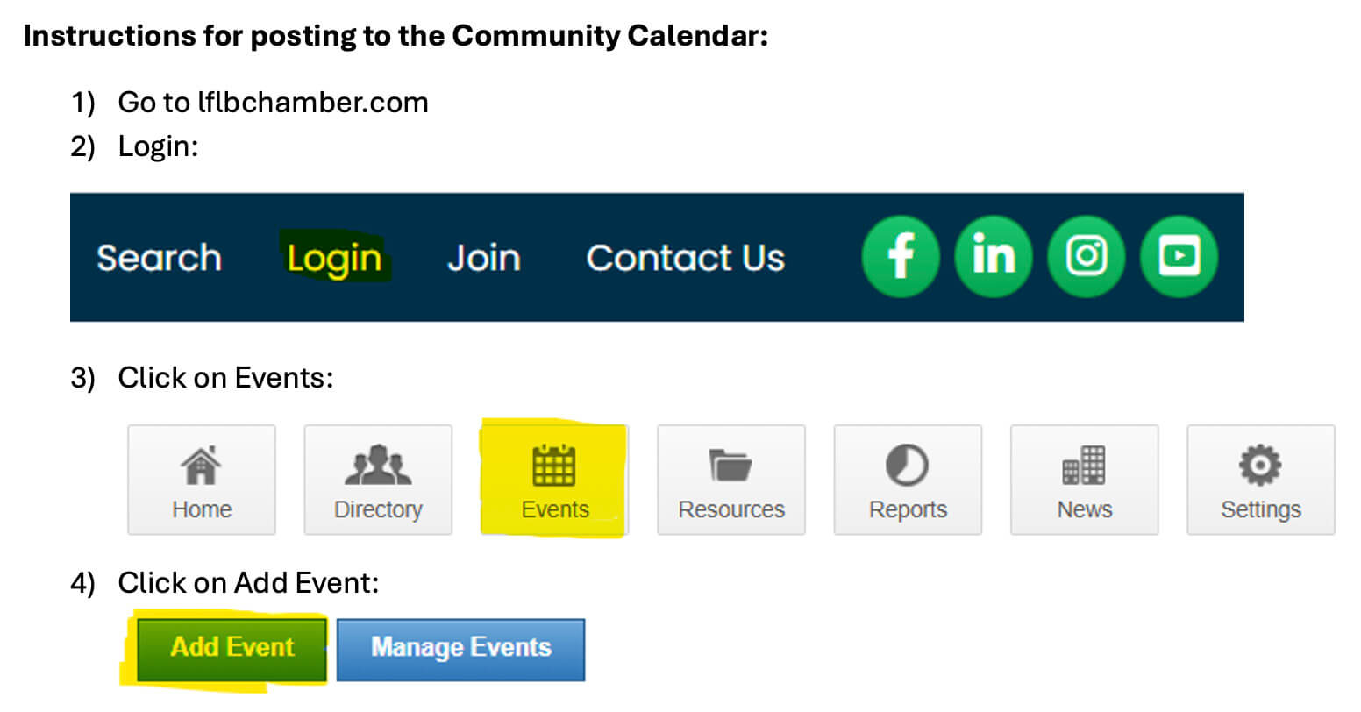The image size is (1361, 712).
Task: Open the Resources folder icon
Action: [x=730, y=466]
